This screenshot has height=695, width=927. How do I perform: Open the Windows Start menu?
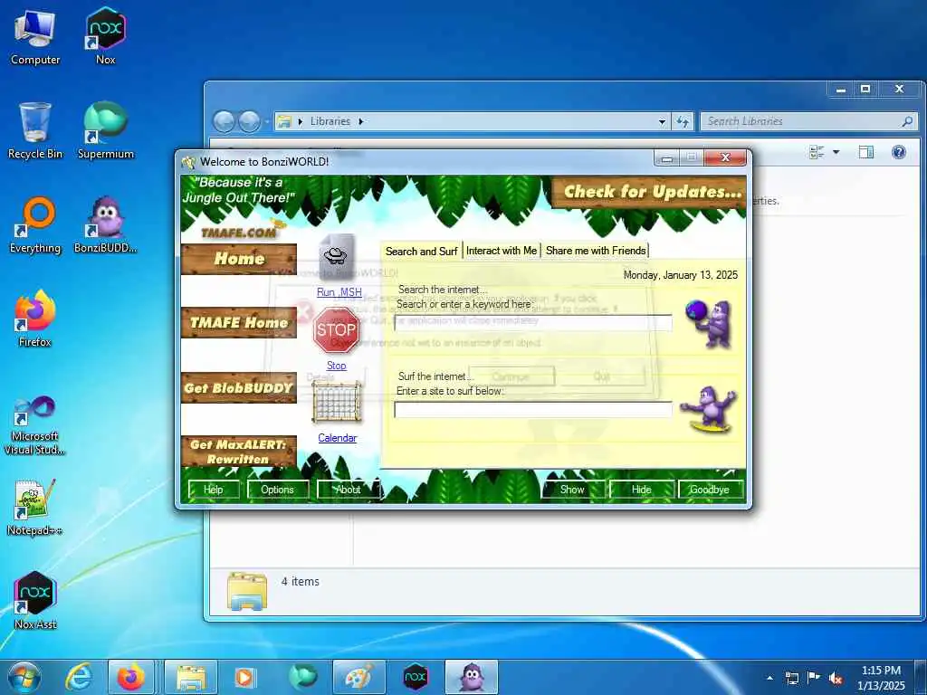[x=24, y=677]
